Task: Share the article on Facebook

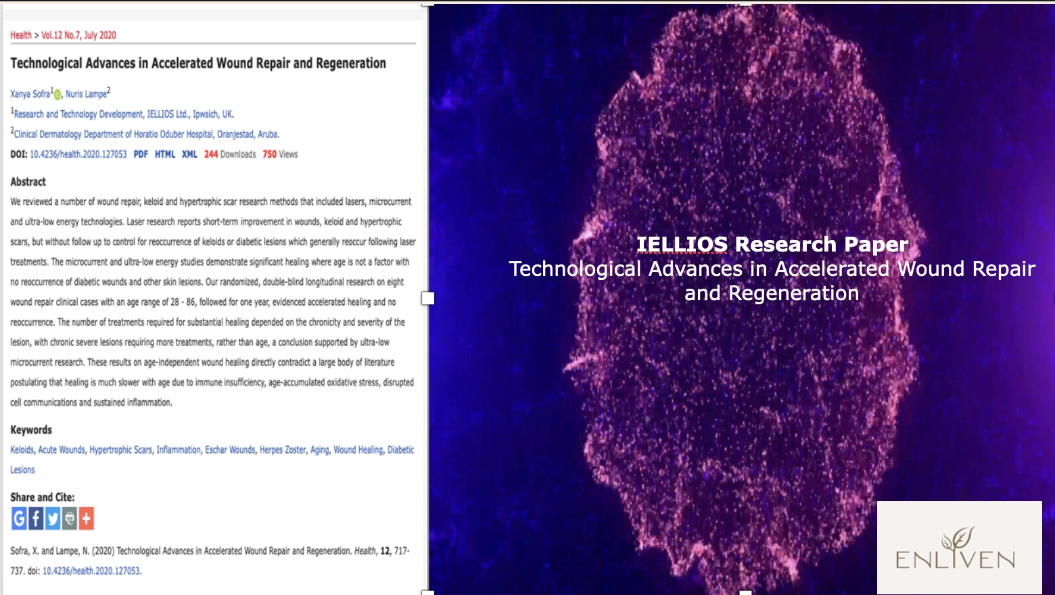Action: point(36,519)
